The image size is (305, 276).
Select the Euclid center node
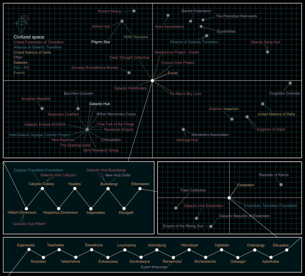coord(152,81)
